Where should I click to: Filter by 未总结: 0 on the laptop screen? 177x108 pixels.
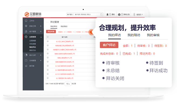tap(80, 32)
